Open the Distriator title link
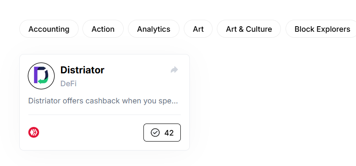This screenshot has height=166, width=356. [82, 70]
